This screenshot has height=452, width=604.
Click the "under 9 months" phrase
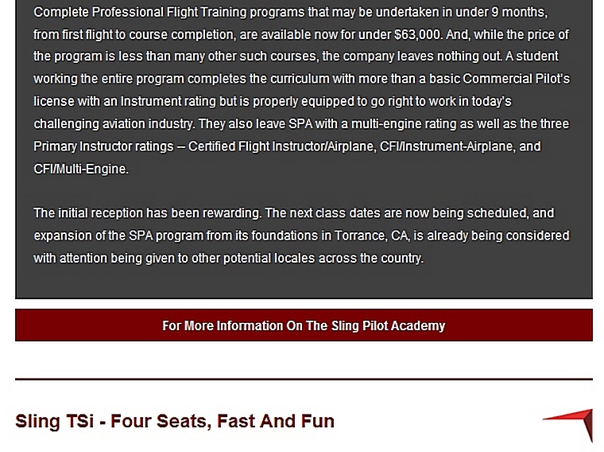[x=506, y=13]
